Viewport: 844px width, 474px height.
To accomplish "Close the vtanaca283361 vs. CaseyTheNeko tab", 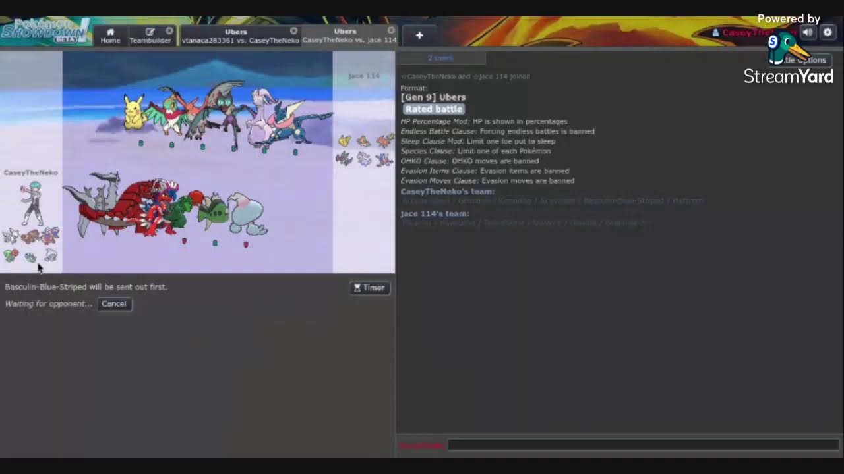I will pos(293,31).
